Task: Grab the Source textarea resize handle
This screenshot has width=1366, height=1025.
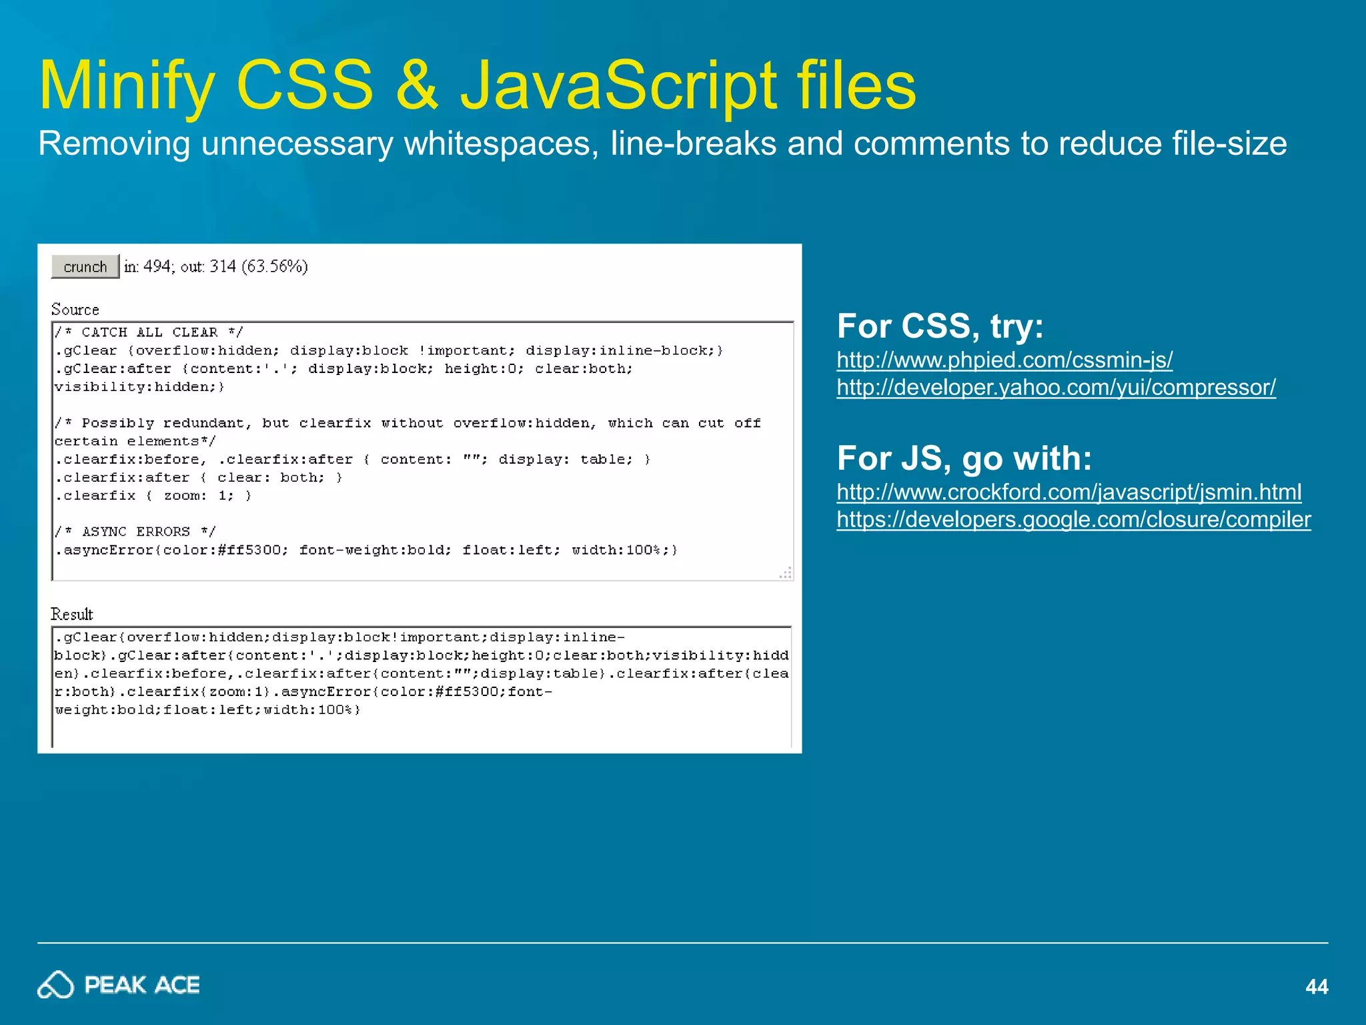Action: tap(786, 573)
